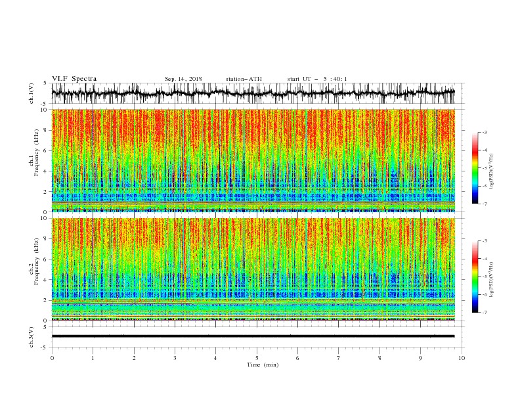Screen dimensions: 520x402
Task: Click the ch.1 voltage waveform trace
Action: click(253, 93)
